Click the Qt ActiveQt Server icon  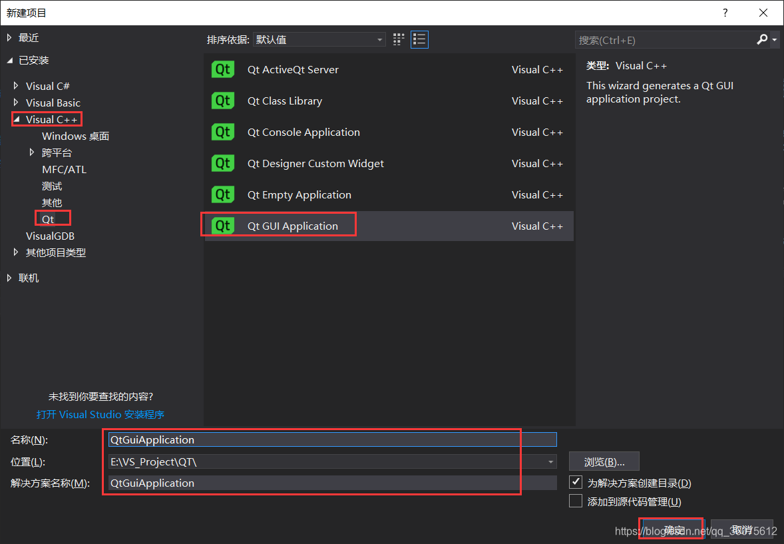pos(222,69)
